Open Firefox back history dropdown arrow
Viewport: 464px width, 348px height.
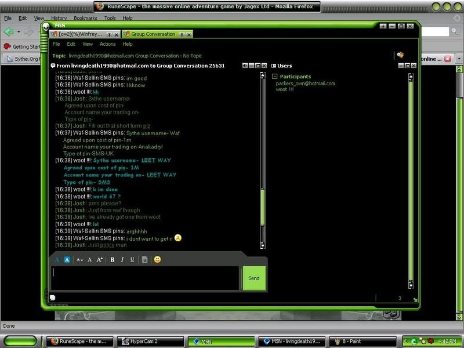[x=19, y=32]
